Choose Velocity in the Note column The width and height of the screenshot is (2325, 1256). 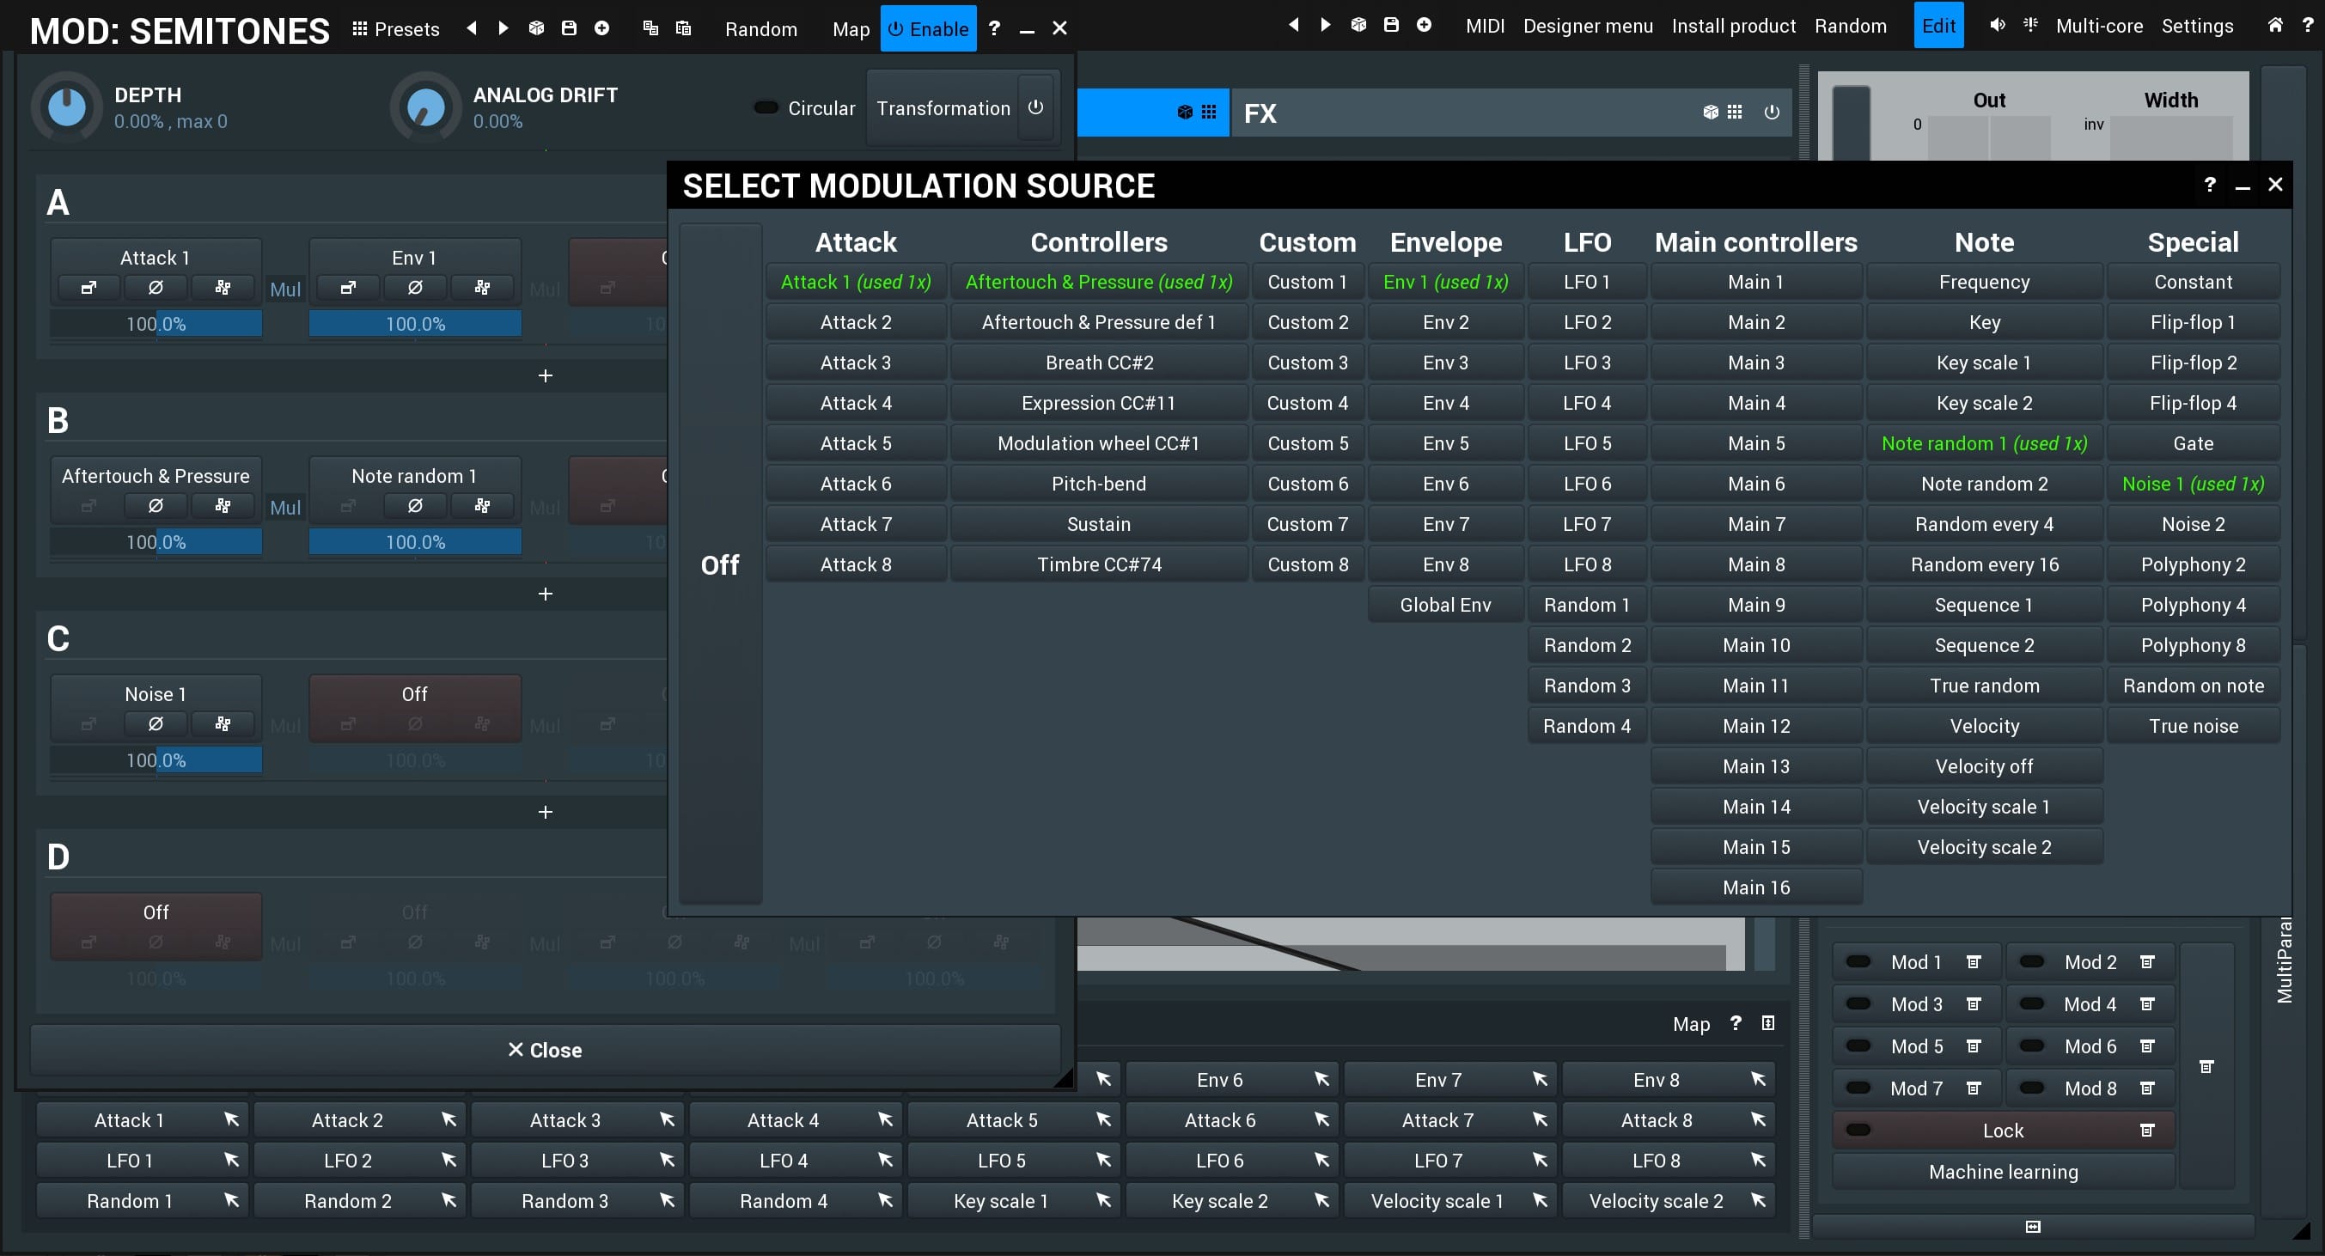[x=1984, y=726]
